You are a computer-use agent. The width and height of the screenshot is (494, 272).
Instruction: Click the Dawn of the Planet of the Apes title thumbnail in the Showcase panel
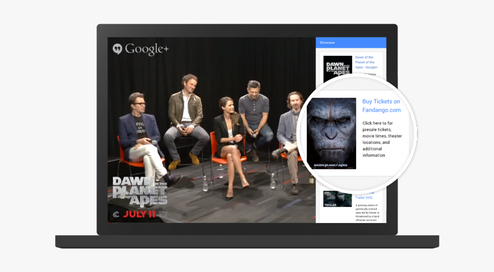pos(338,67)
